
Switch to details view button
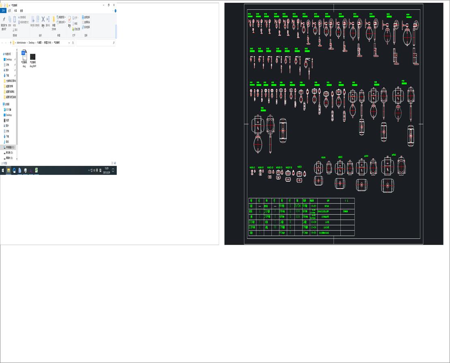tap(113, 163)
